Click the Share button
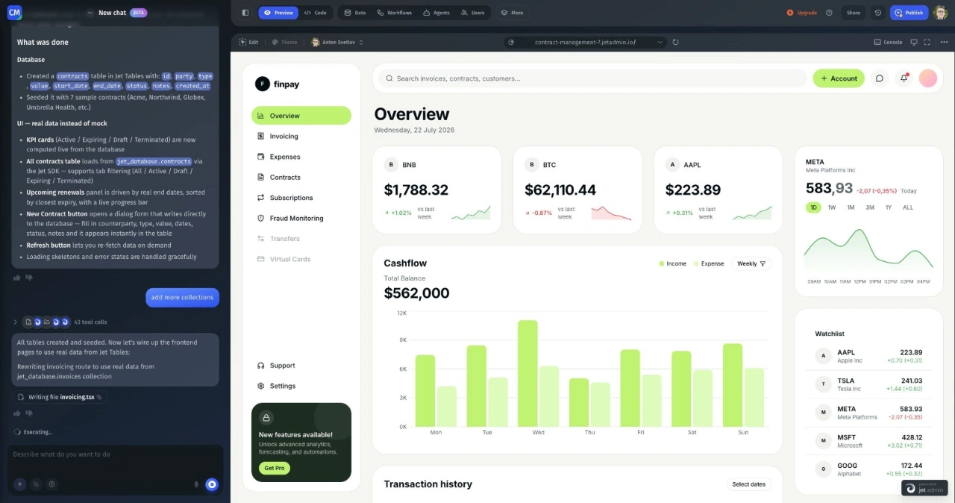The width and height of the screenshot is (955, 503). click(x=854, y=13)
